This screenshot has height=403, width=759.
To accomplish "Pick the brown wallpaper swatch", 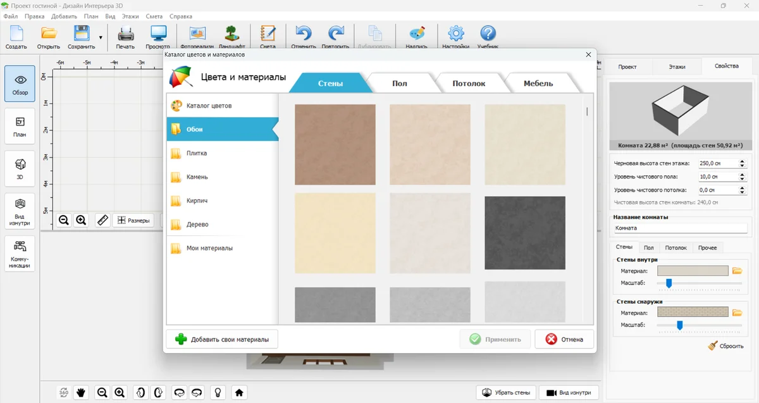I will [x=335, y=145].
